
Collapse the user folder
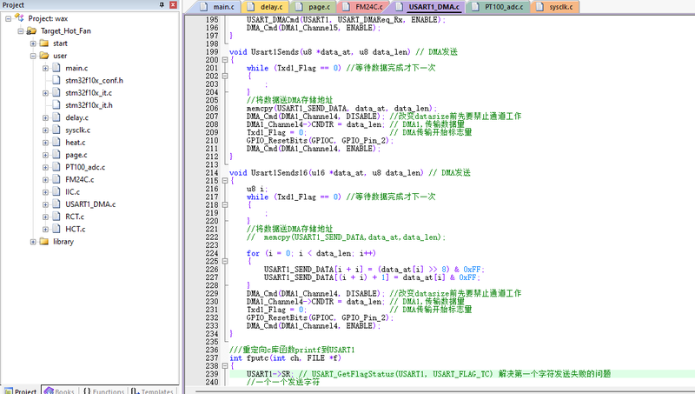(33, 56)
